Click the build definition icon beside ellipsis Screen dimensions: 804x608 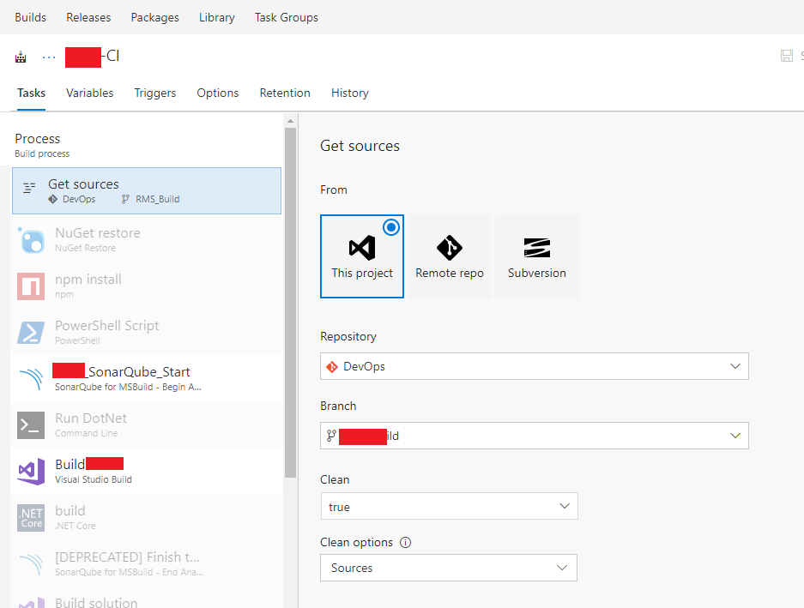(x=21, y=57)
